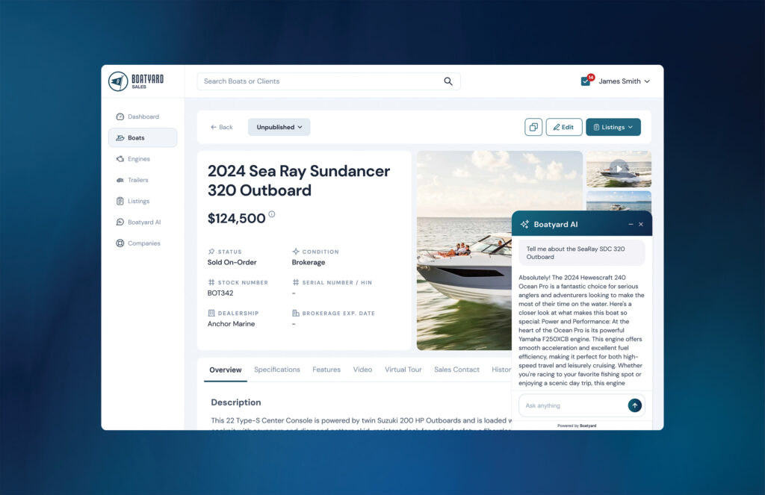This screenshot has height=495, width=765.
Task: Click the BROKERAGE EXP. DATE label
Action: (x=338, y=313)
